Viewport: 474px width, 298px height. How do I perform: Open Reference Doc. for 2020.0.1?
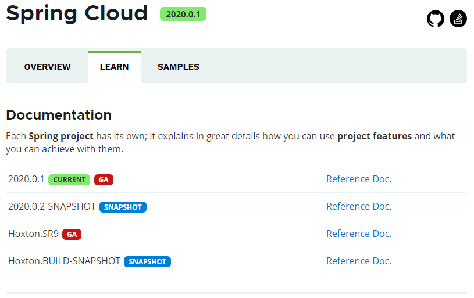[x=359, y=179]
